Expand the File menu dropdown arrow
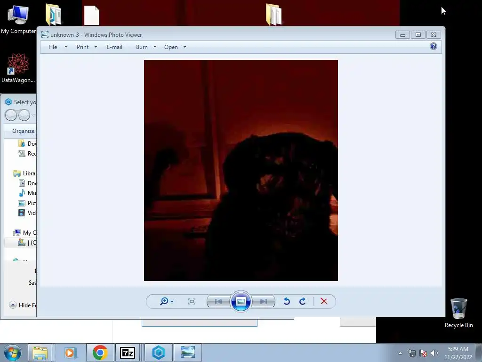The height and width of the screenshot is (362, 482). coord(66,47)
